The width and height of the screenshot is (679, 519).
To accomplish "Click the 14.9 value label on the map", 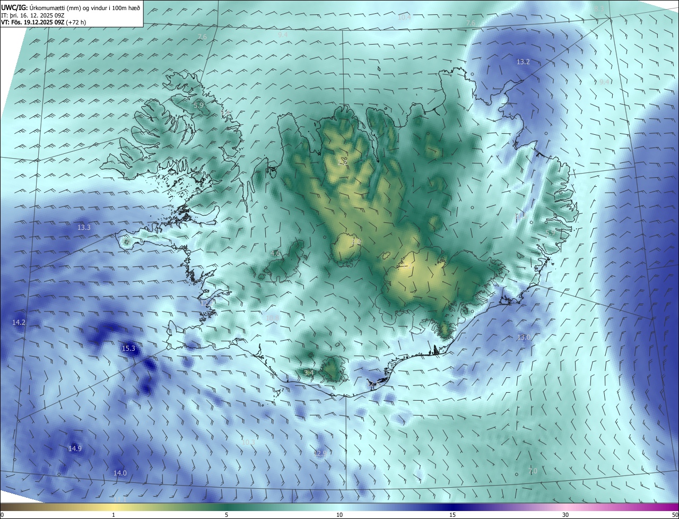I will (x=75, y=449).
